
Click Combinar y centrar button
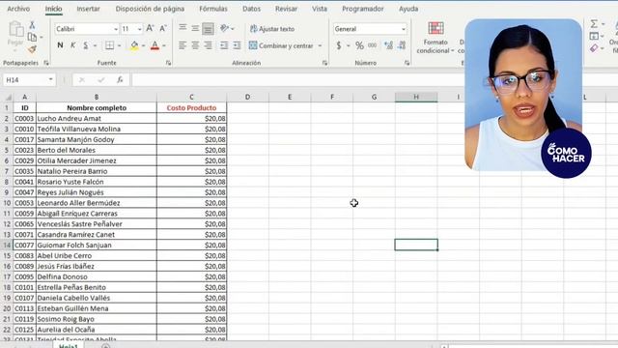(x=281, y=45)
